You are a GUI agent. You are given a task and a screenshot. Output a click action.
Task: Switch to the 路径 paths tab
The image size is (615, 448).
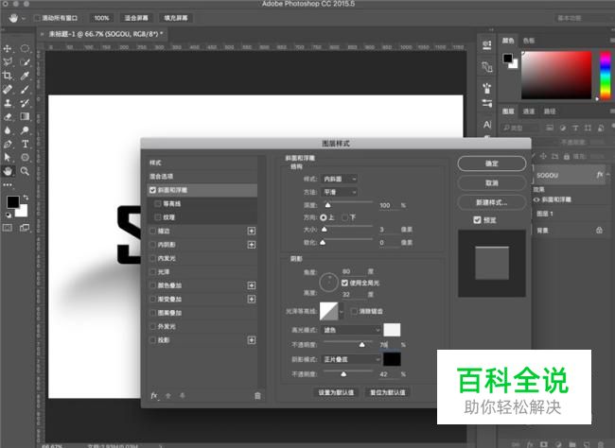click(x=550, y=112)
